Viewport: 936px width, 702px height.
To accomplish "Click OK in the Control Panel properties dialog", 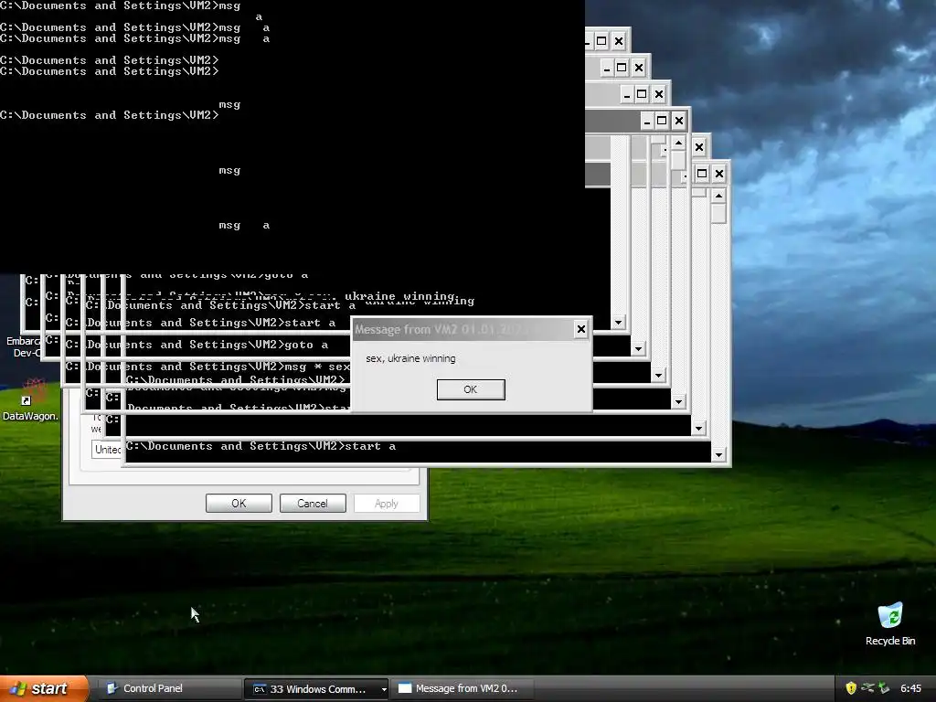I will coord(239,504).
